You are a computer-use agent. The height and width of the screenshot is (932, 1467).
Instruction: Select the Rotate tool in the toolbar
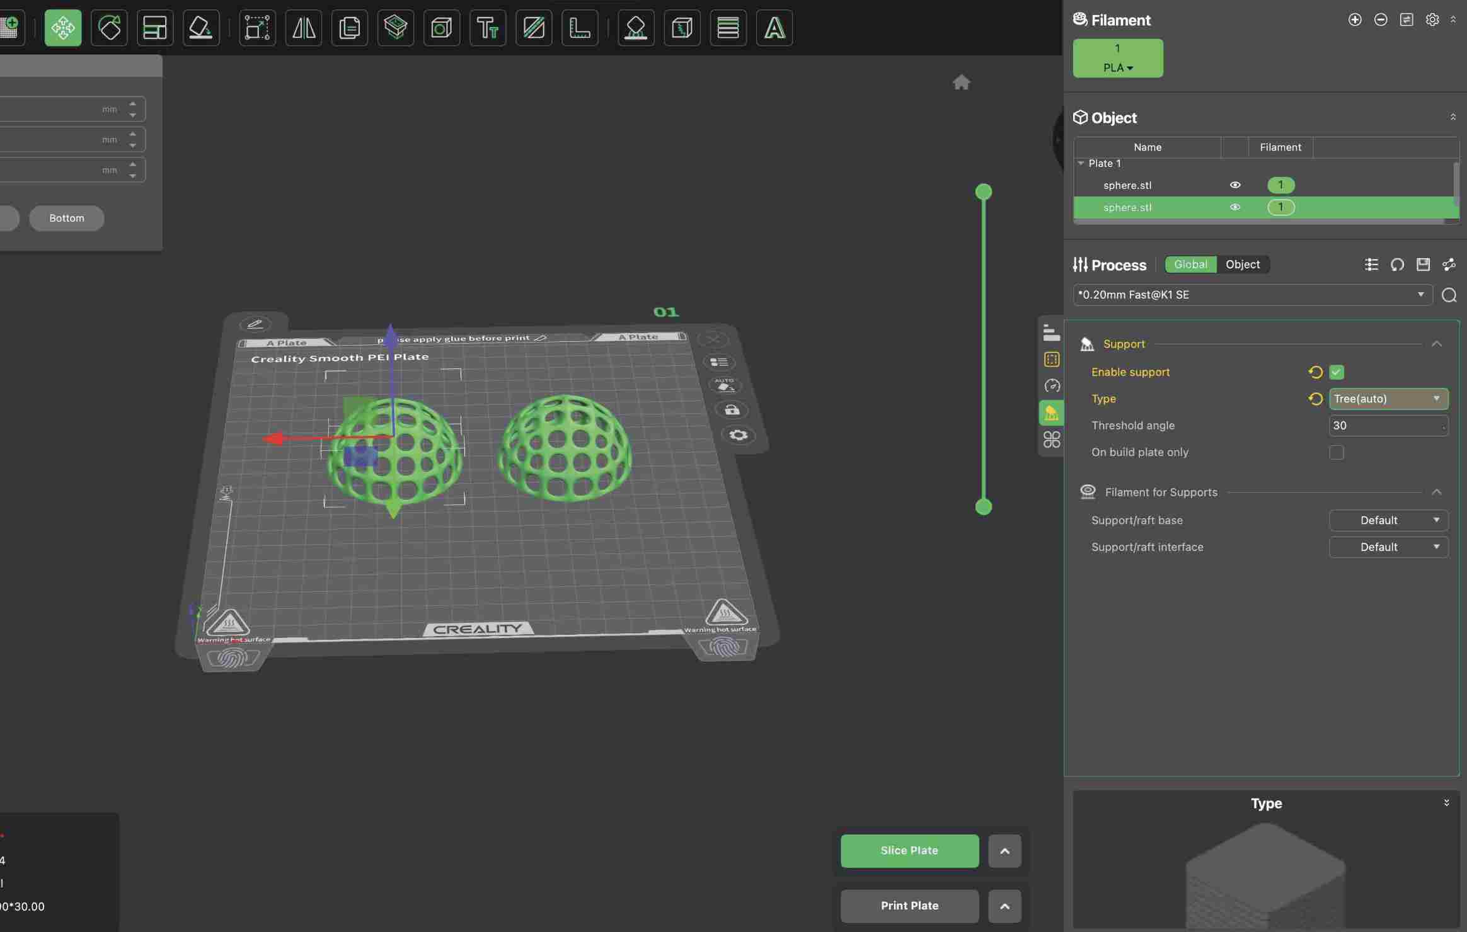click(109, 27)
